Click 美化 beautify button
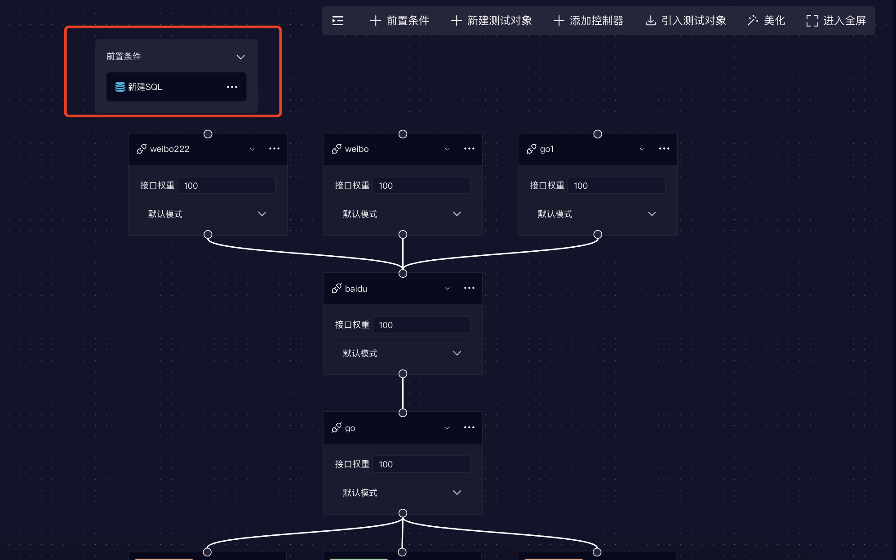The height and width of the screenshot is (560, 896). tap(766, 21)
